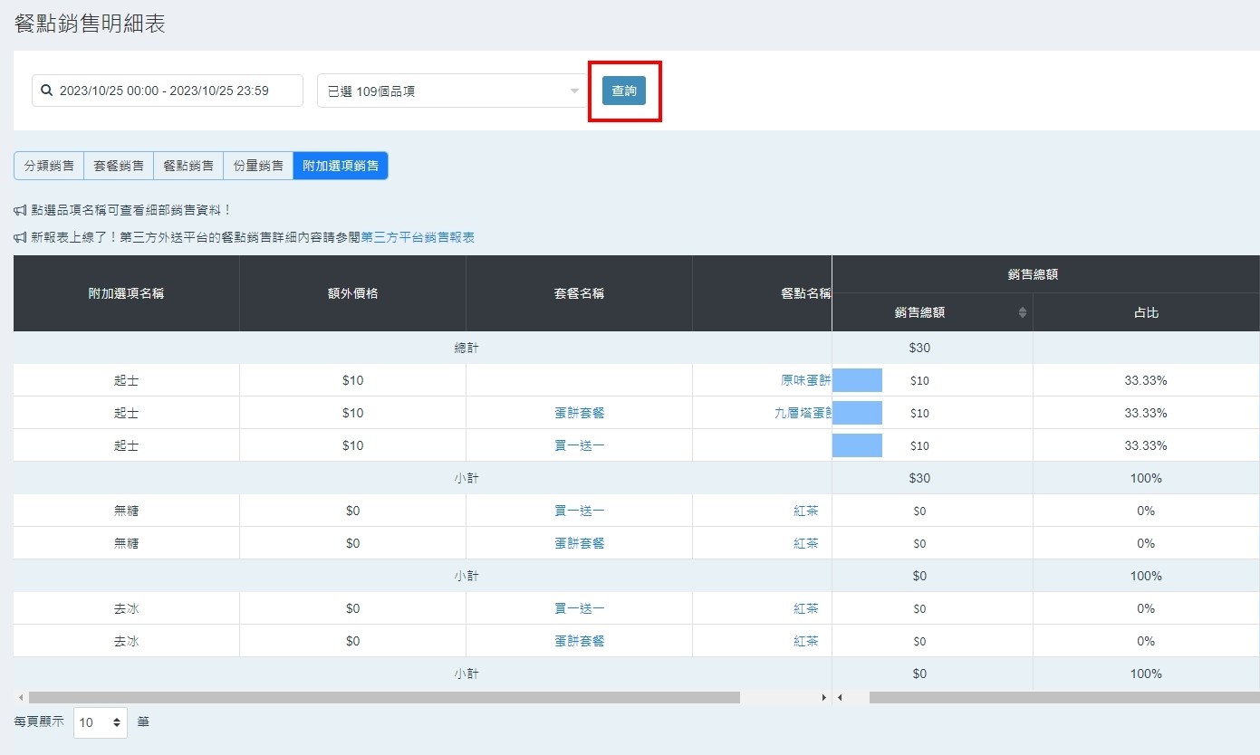Switch to the 套餐銷售 tab
The height and width of the screenshot is (755, 1260).
coord(119,166)
